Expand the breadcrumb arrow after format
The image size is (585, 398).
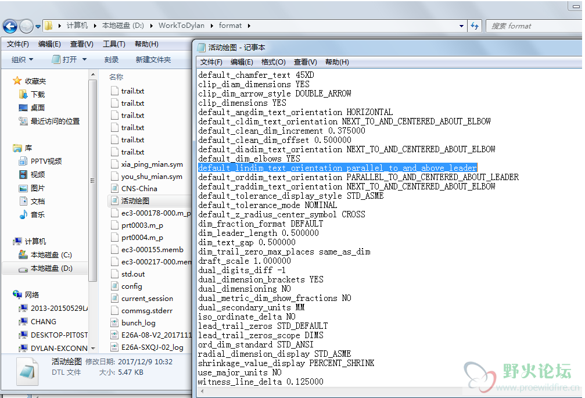pos(249,26)
